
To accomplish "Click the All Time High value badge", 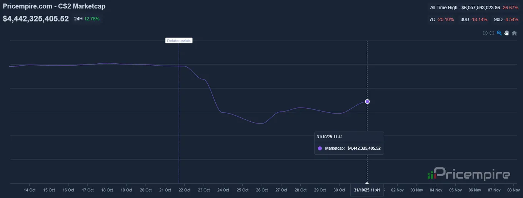I will pos(474,8).
